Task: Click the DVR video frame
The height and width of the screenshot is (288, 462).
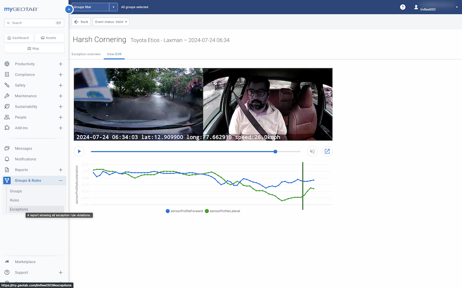Action: tap(203, 104)
